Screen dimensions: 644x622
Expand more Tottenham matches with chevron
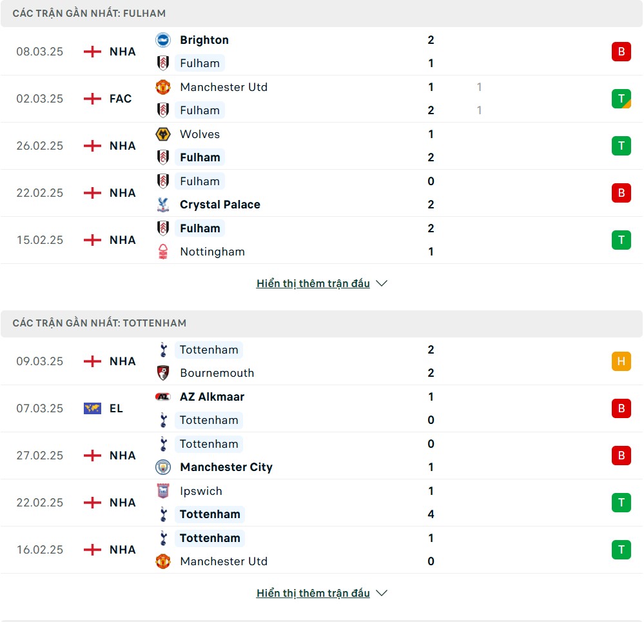pos(382,593)
